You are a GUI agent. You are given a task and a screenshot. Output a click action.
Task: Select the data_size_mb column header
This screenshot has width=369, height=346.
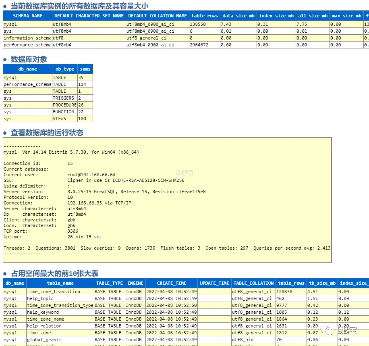point(238,16)
